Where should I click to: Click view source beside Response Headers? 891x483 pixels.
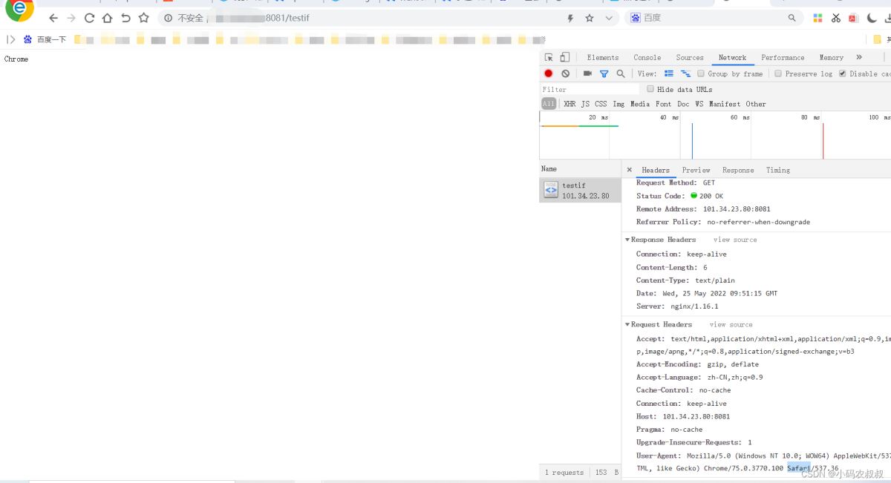pyautogui.click(x=735, y=240)
